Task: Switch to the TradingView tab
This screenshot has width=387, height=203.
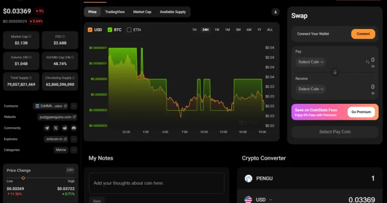Action: 115,12
